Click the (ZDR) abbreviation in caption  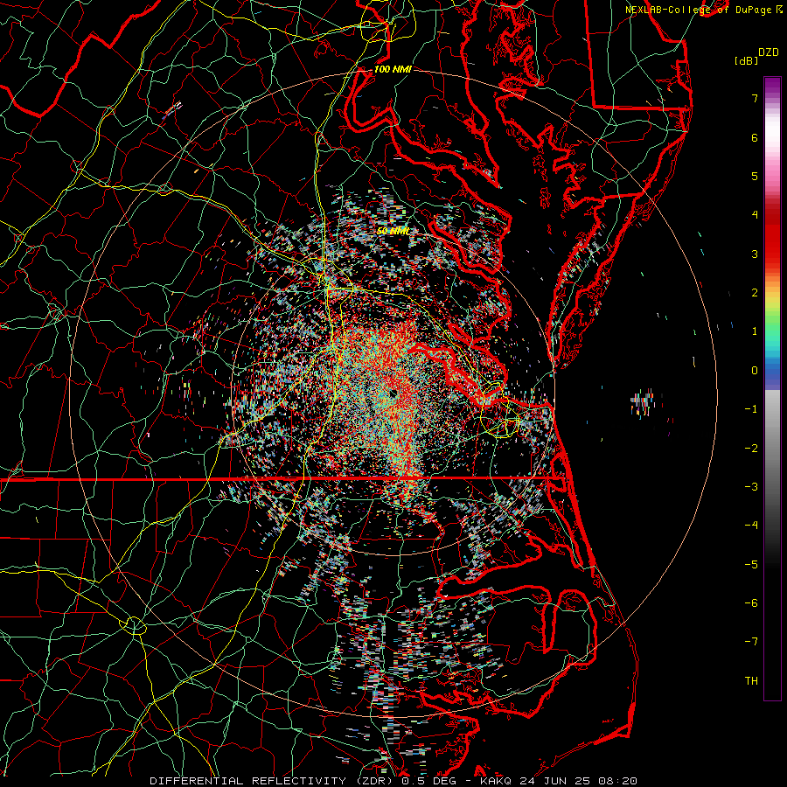coord(374,781)
